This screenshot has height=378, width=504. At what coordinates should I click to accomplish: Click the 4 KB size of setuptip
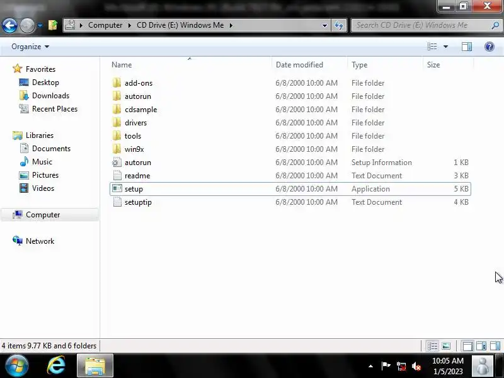[461, 202]
